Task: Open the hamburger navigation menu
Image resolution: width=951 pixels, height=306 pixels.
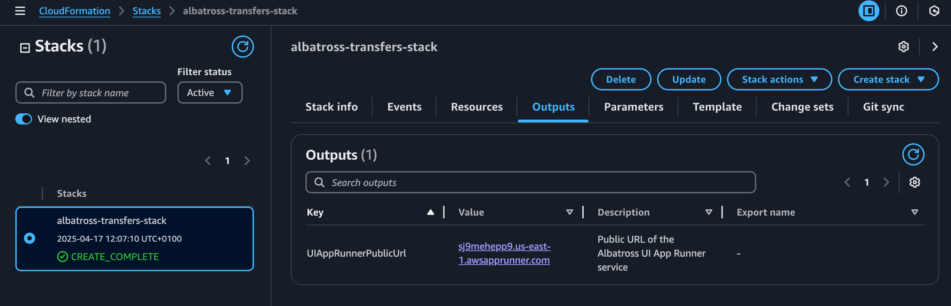Action: click(20, 11)
